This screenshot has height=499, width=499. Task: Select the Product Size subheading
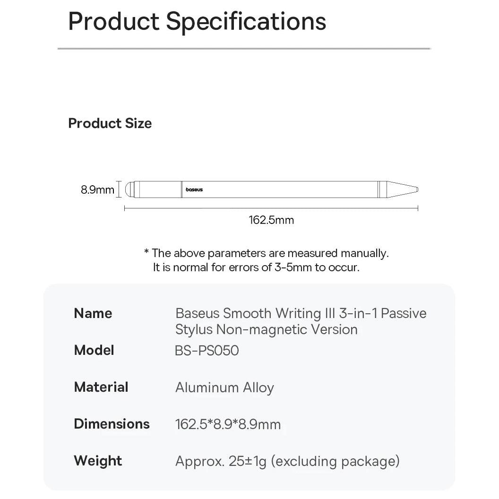coord(110,123)
